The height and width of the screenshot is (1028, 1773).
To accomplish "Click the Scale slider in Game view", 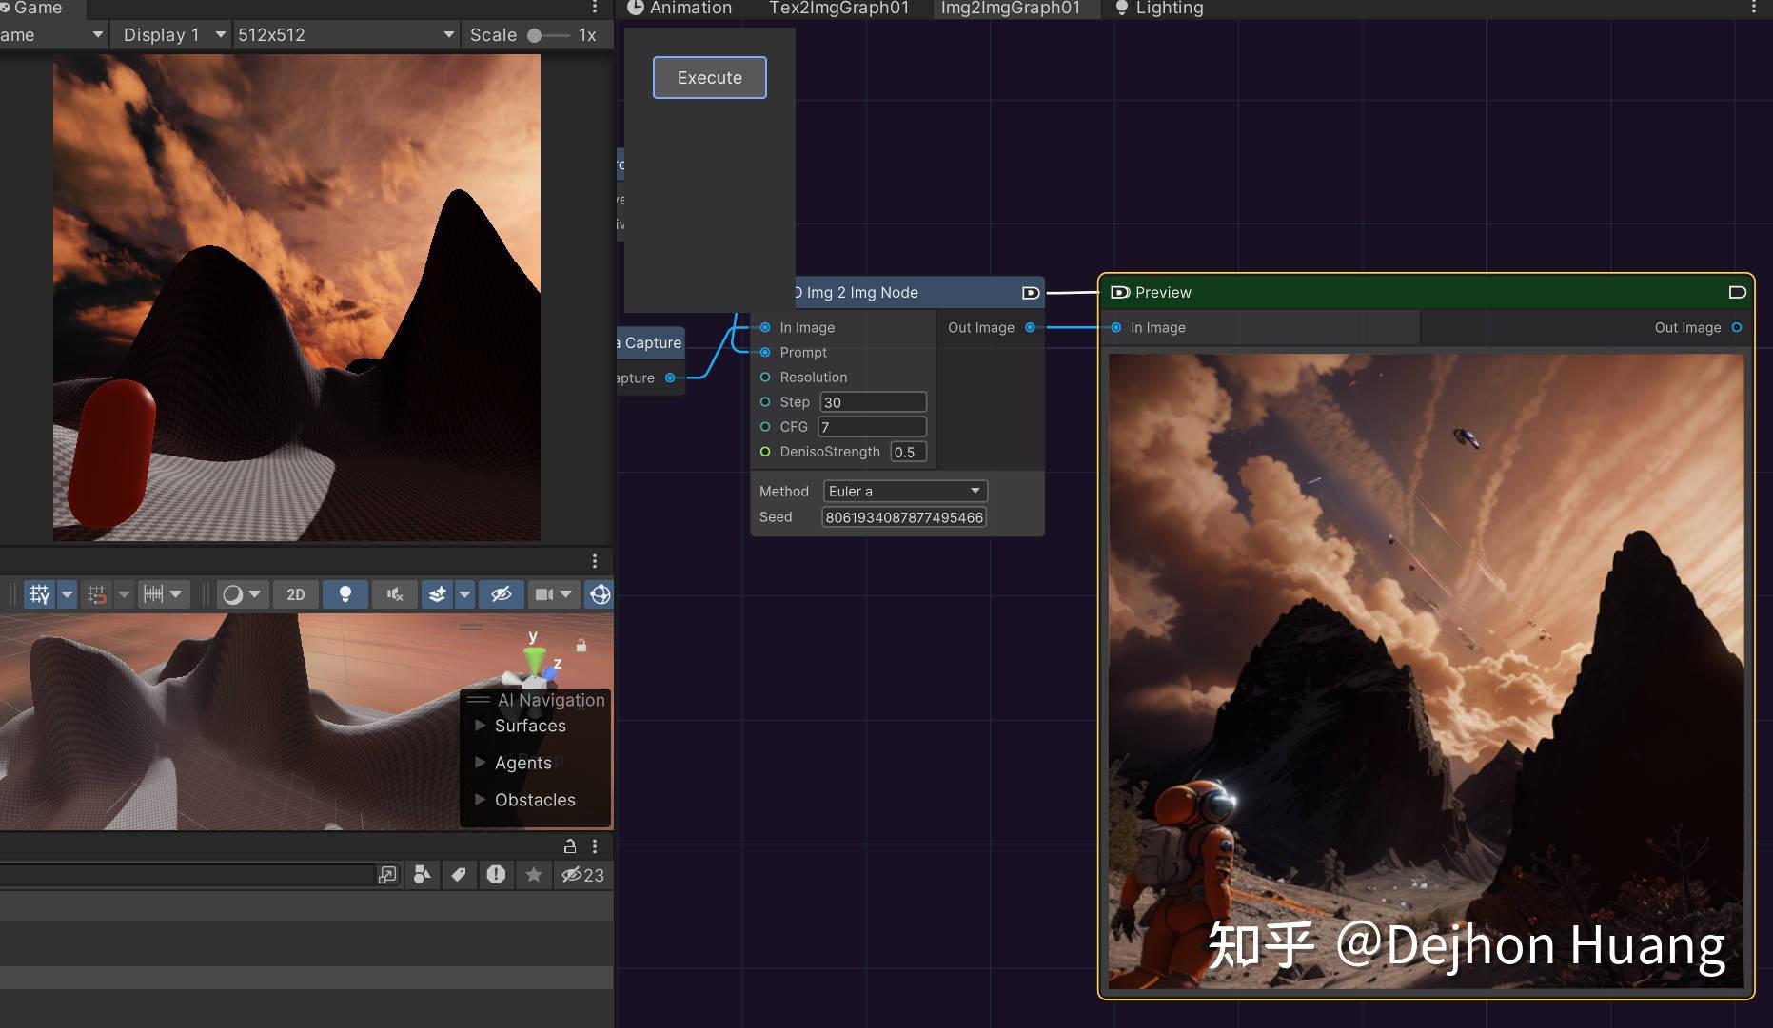I will coord(535,34).
